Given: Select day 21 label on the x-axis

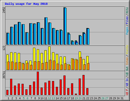Looking at the screenshot, I should (84, 98).
